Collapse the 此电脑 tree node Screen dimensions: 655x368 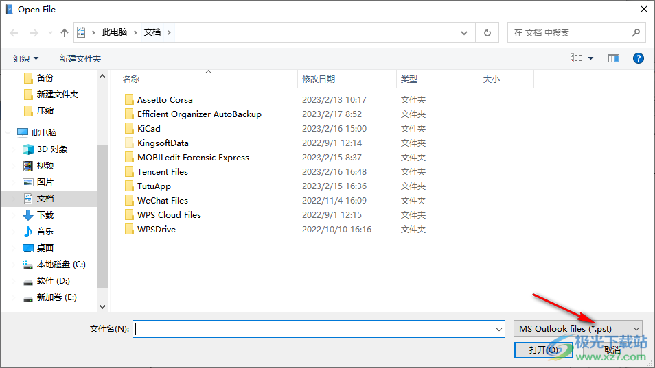click(8, 132)
